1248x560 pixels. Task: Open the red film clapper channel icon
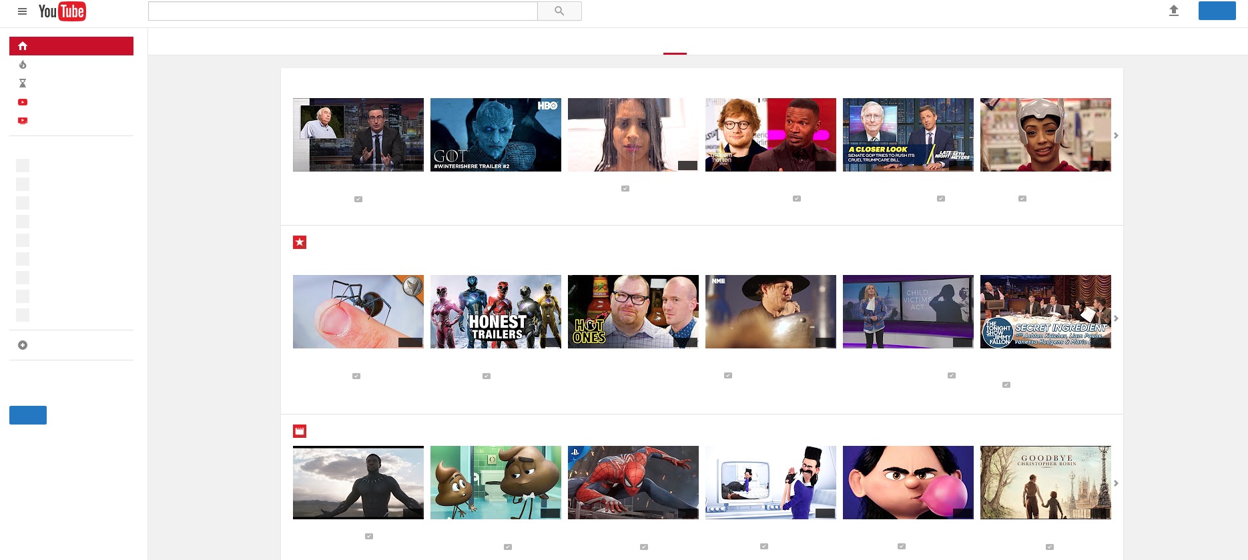[300, 431]
